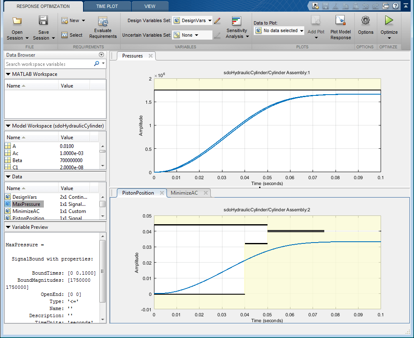This screenshot has height=338, width=414.
Task: Select MinimizeAC in the Data list
Action: click(x=26, y=211)
